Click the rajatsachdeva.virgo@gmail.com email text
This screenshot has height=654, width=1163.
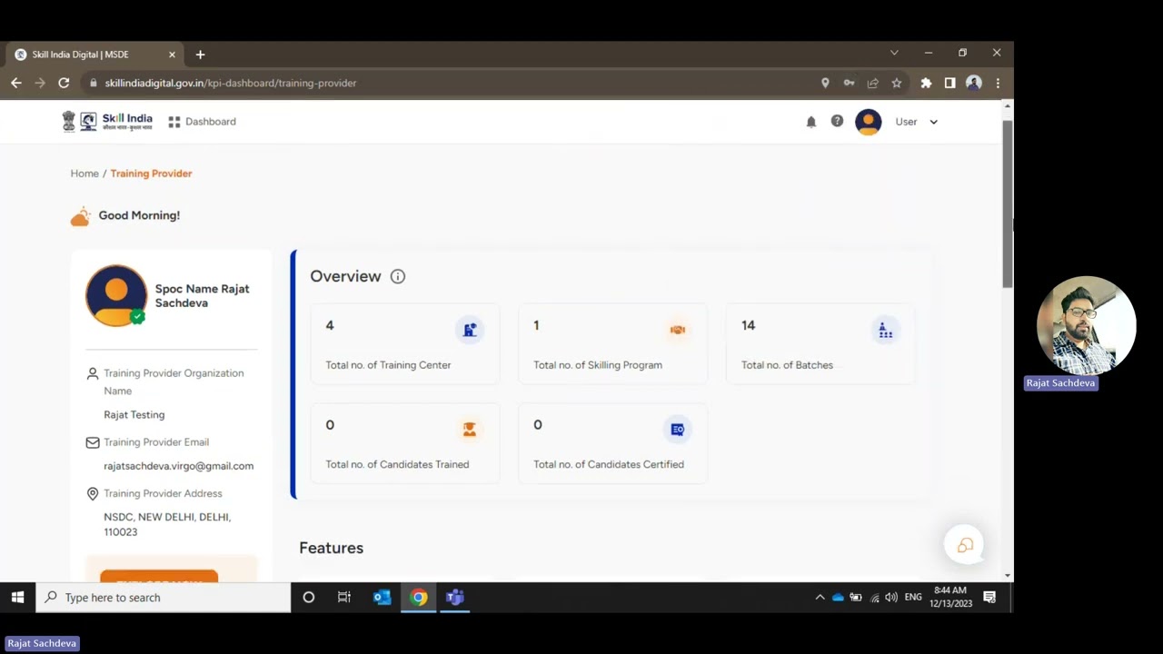178,466
